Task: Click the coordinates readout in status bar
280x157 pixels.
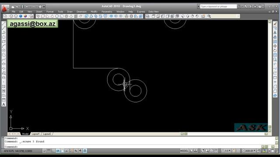Action: click(x=18, y=151)
